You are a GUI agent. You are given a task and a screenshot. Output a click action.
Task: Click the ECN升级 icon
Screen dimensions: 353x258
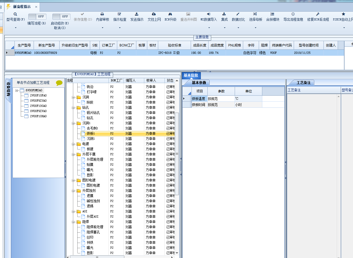170,14
